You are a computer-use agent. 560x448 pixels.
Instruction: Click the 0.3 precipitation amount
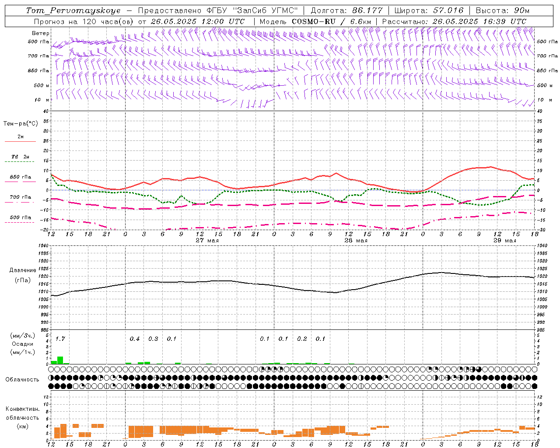pyautogui.click(x=153, y=339)
